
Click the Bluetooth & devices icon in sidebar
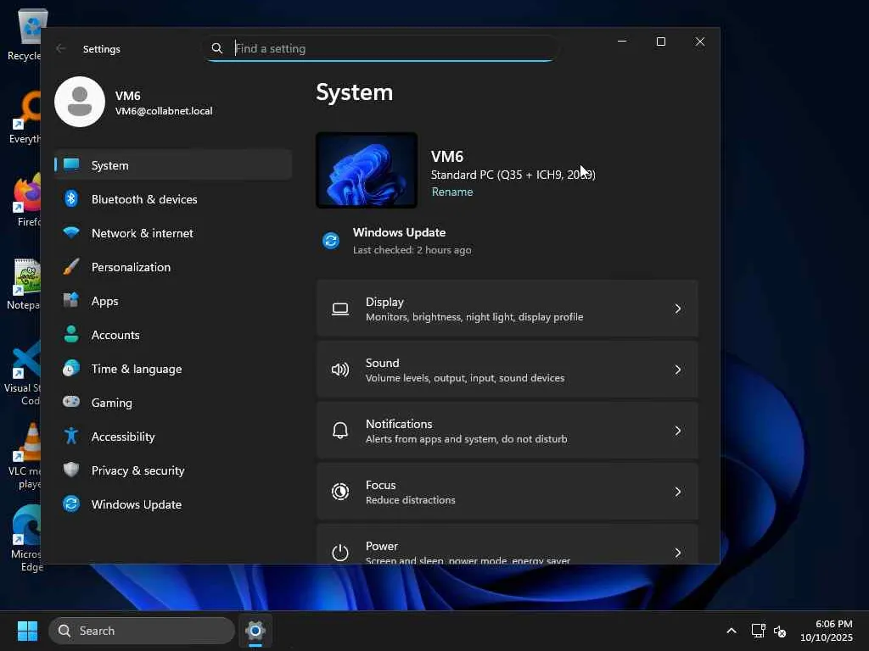(72, 199)
